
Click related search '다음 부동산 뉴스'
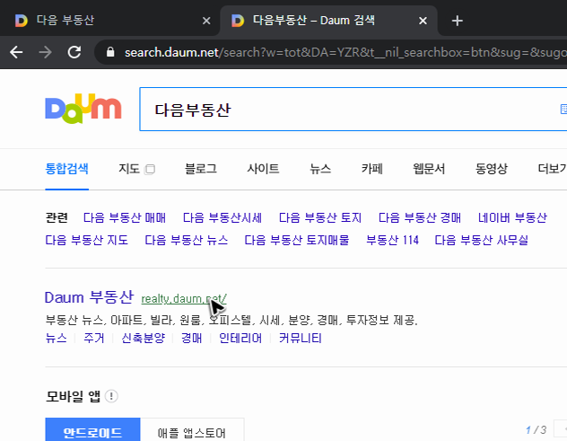(187, 240)
